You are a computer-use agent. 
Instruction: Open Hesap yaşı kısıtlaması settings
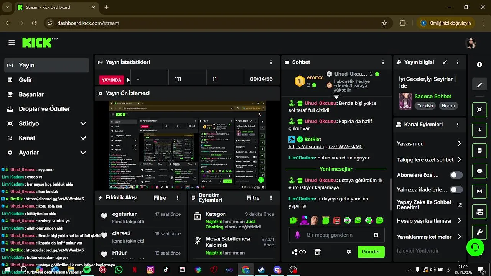[x=429, y=221]
